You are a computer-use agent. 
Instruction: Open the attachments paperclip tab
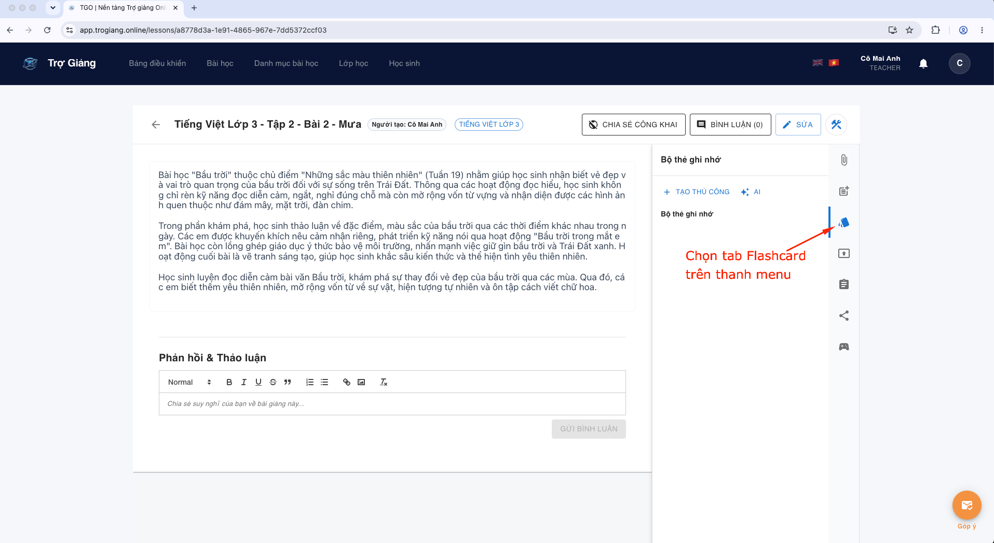coord(844,160)
